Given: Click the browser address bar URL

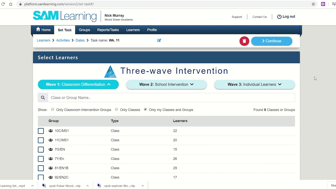Looking at the screenshot, I should pos(59,4).
